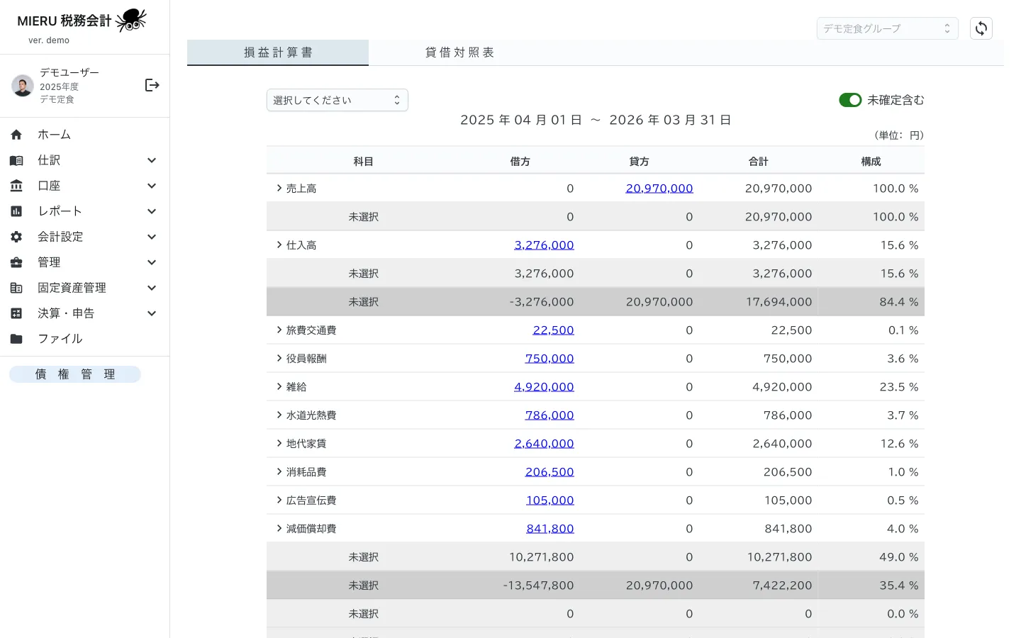Click the 債権管理 button
Viewport: 1021px width, 638px height.
75,374
